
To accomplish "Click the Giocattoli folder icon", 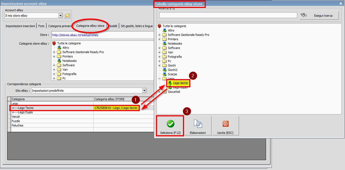I will coord(165,92).
